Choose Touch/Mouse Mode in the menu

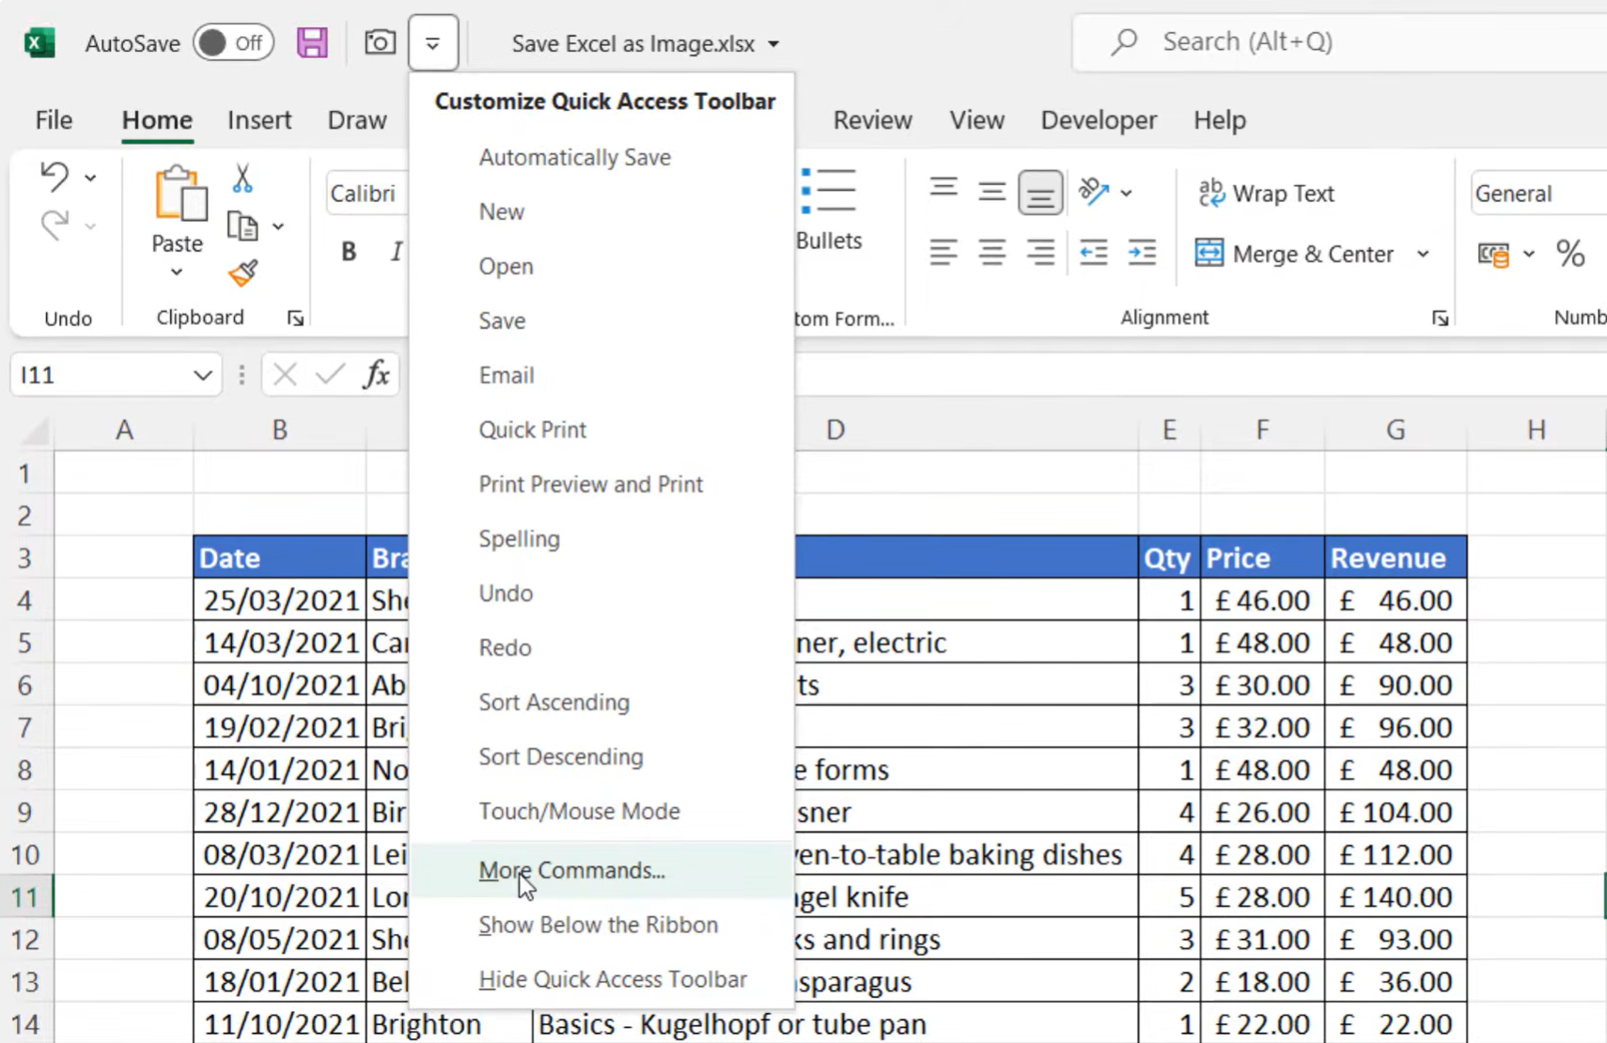click(601, 811)
